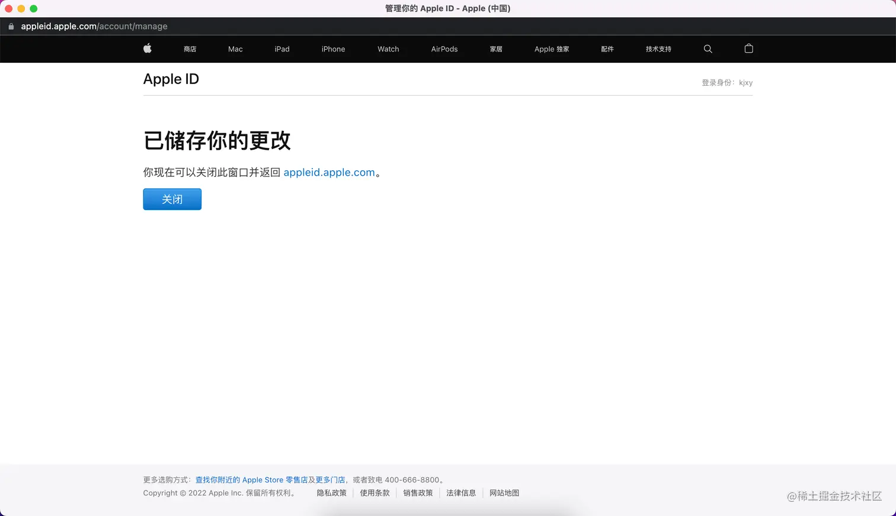Click the Apple logo in navigation bar

148,49
